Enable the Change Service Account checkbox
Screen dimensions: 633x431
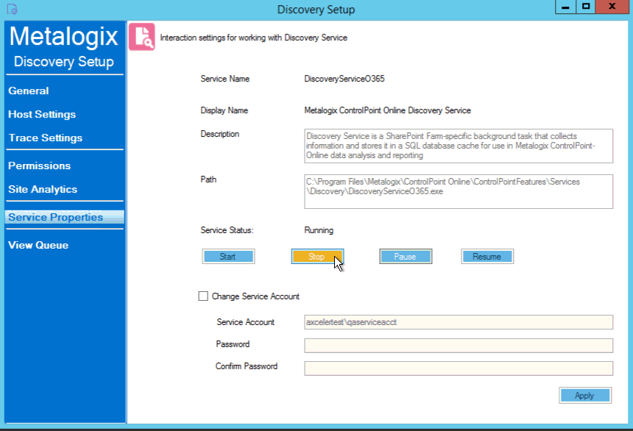[x=203, y=296]
